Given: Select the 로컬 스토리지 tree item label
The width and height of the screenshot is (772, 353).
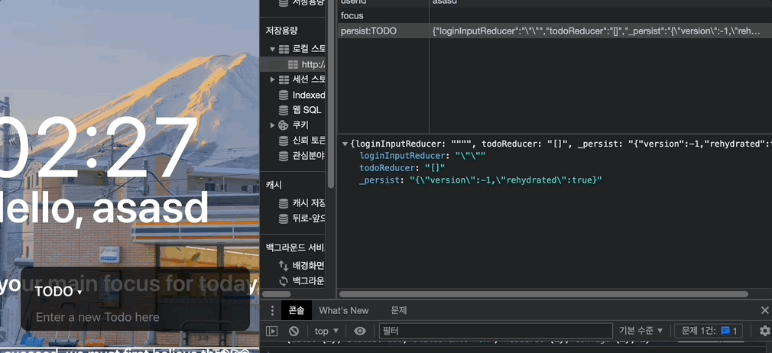Looking at the screenshot, I should [309, 49].
